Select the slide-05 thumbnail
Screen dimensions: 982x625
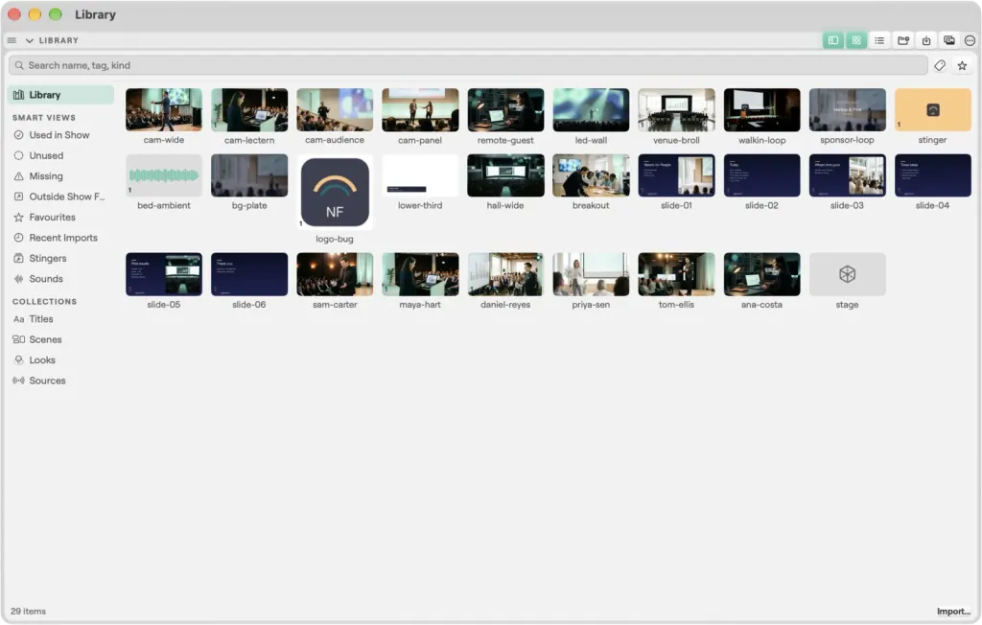click(x=163, y=274)
